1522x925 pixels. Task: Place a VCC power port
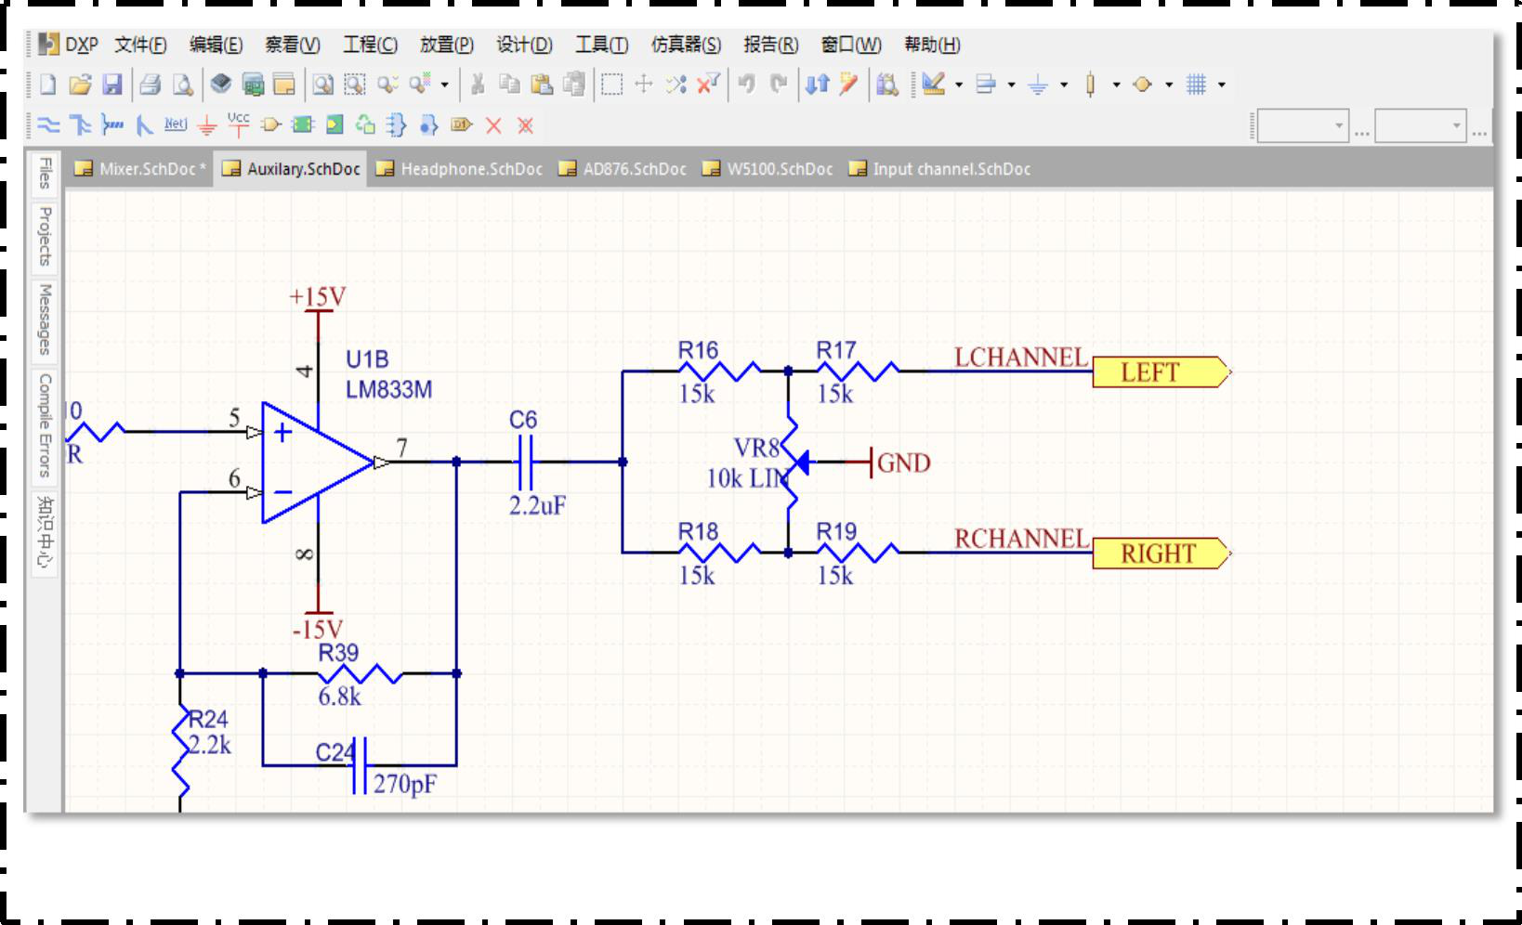(239, 124)
